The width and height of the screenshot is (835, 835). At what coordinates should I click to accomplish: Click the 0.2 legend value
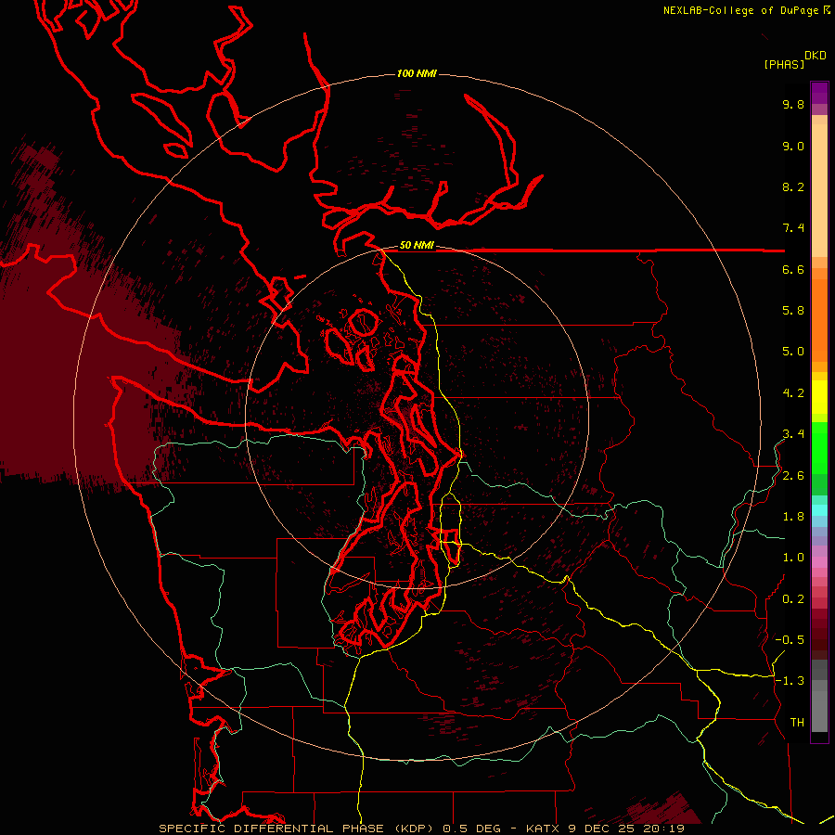(x=793, y=598)
